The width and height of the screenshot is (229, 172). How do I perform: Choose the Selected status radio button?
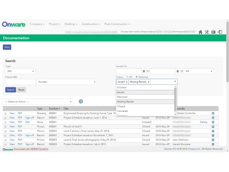pyautogui.click(x=136, y=77)
